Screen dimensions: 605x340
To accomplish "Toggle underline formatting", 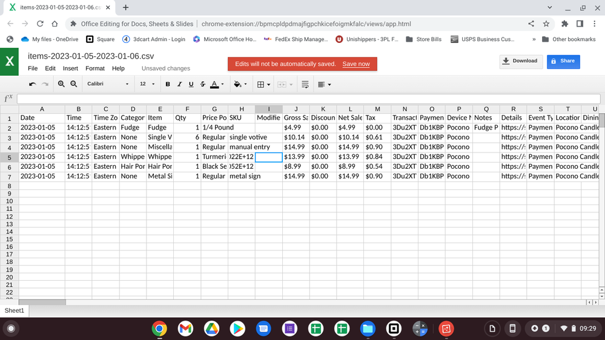I will 191,84.
